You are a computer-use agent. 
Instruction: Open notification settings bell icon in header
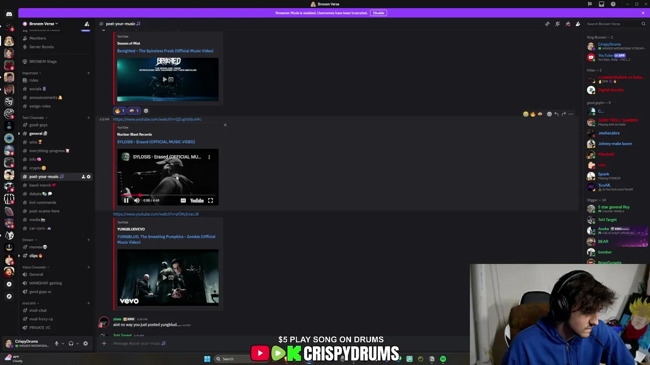558,24
